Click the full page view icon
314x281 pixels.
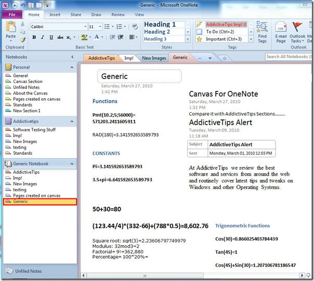click(x=39, y=5)
